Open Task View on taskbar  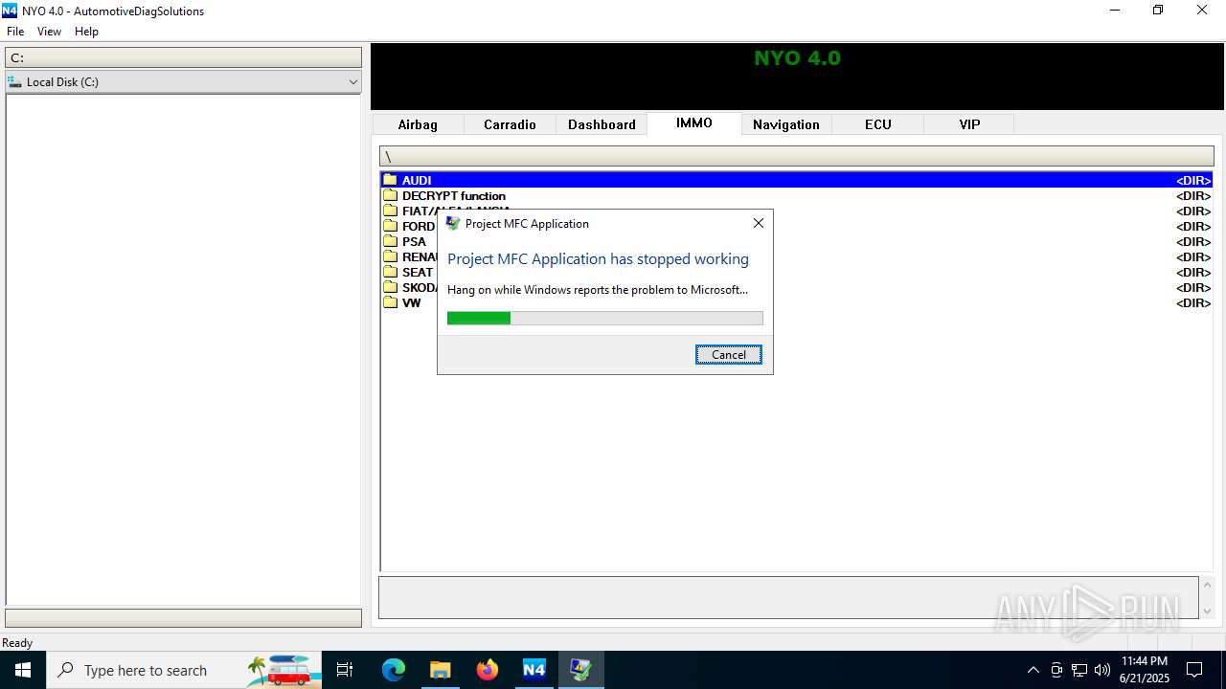345,670
